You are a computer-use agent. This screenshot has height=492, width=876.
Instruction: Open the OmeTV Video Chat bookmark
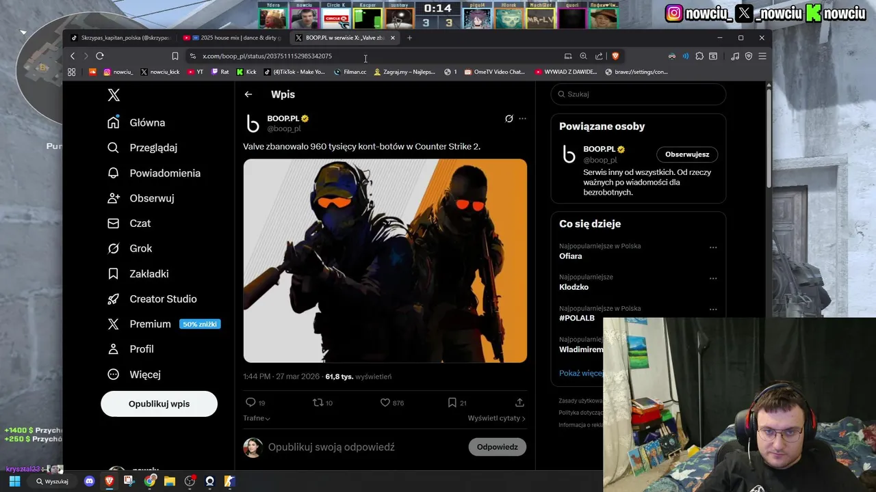[x=494, y=72]
